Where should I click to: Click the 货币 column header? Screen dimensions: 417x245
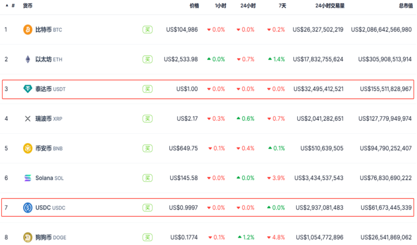[28, 6]
